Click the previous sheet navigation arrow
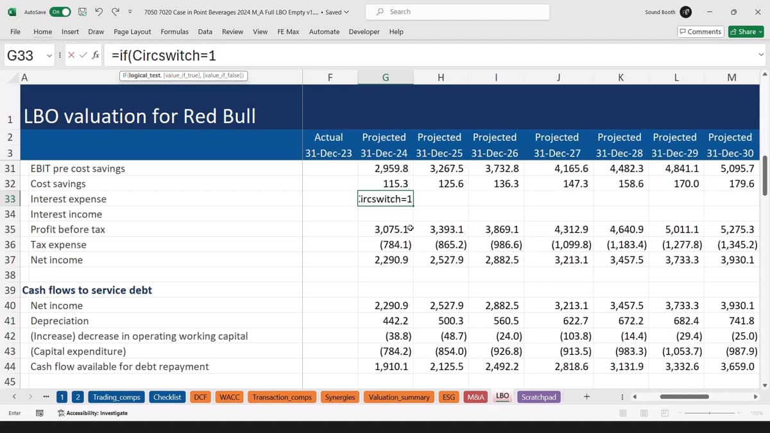 tap(14, 397)
